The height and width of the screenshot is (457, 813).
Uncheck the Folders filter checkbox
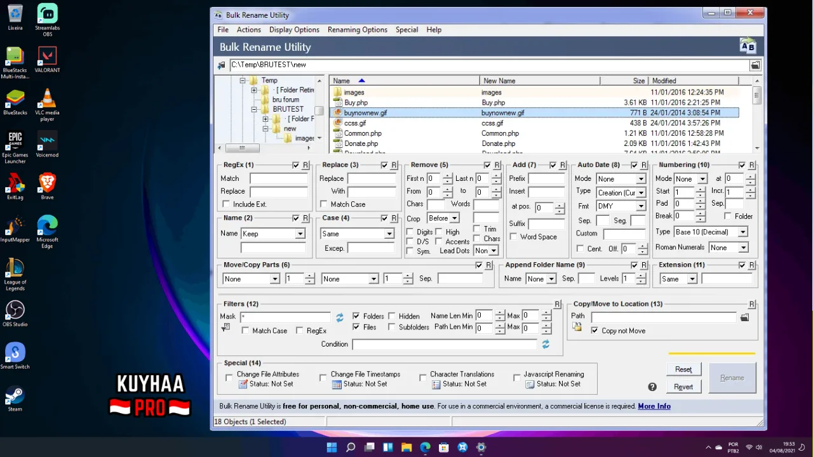pyautogui.click(x=356, y=316)
